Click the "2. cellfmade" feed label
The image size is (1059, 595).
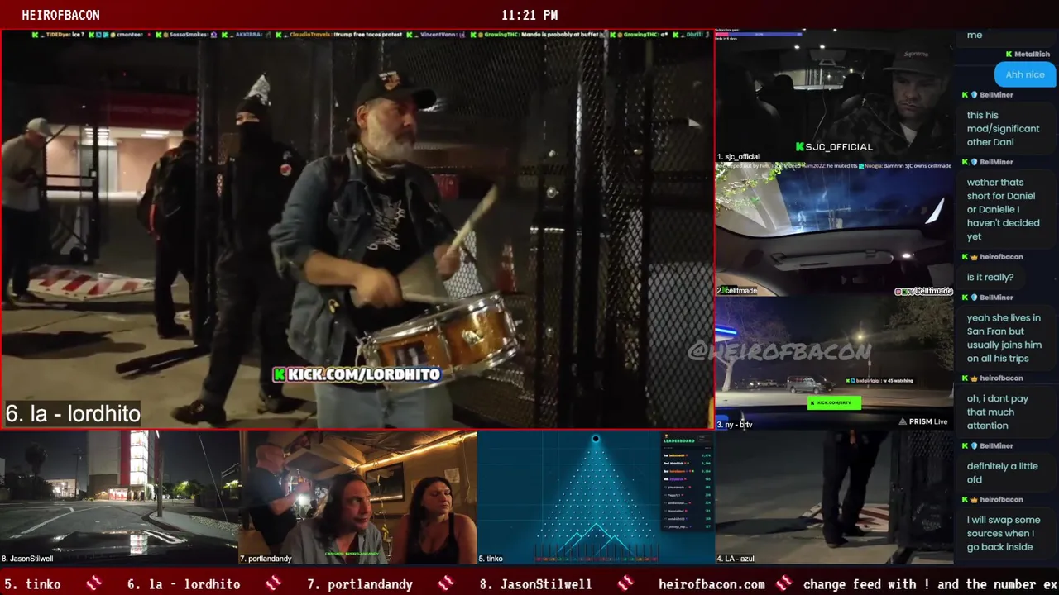(737, 291)
